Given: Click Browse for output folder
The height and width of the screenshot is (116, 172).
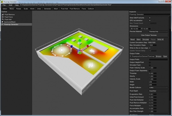Looking at the screenshot, I should (159, 57).
